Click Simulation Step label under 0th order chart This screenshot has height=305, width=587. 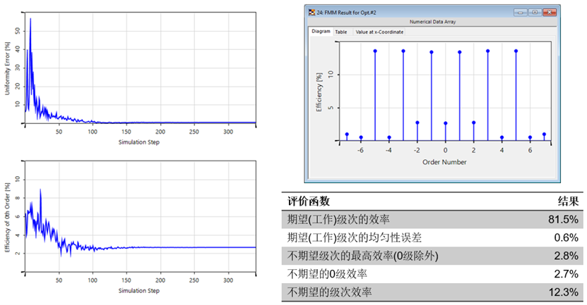pos(139,290)
